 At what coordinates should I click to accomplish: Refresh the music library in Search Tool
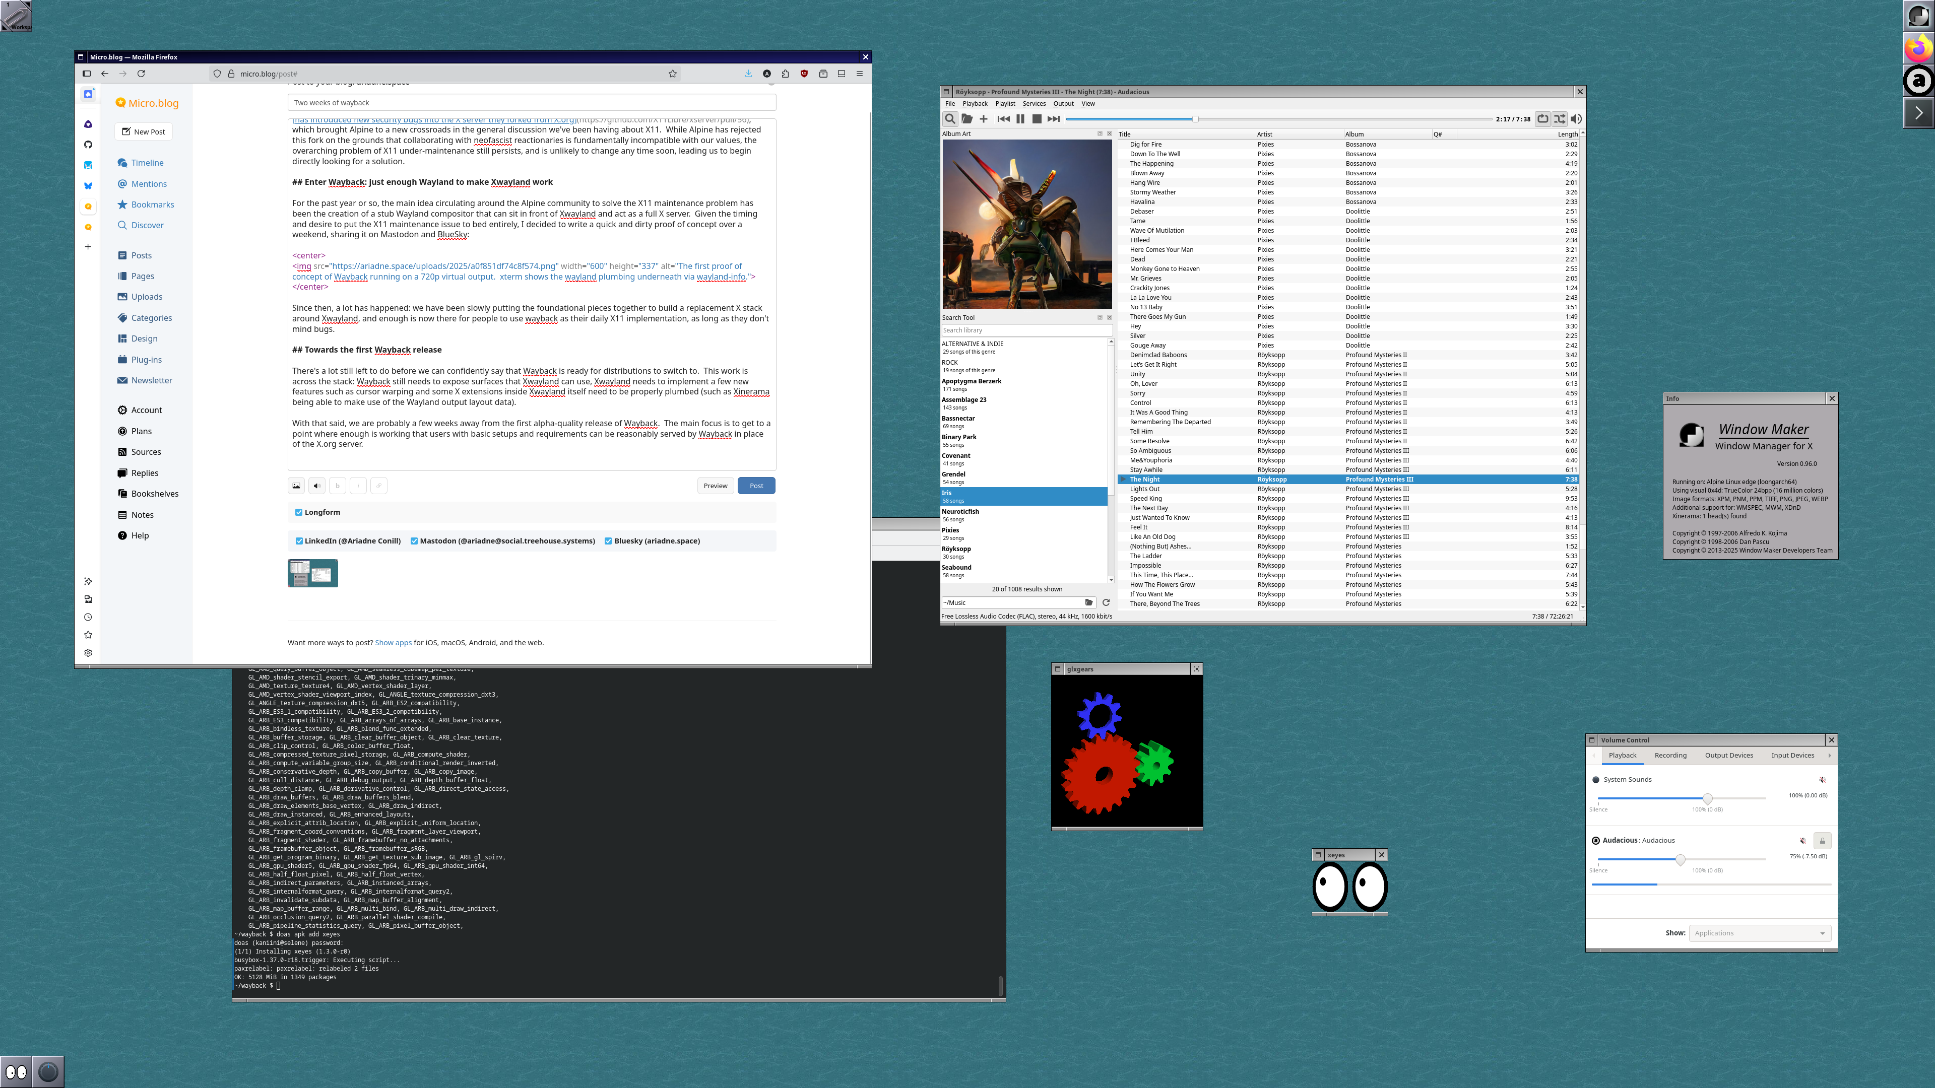pyautogui.click(x=1106, y=602)
